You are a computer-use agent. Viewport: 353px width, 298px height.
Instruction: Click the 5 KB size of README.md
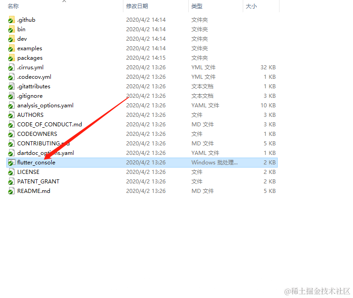[270, 191]
